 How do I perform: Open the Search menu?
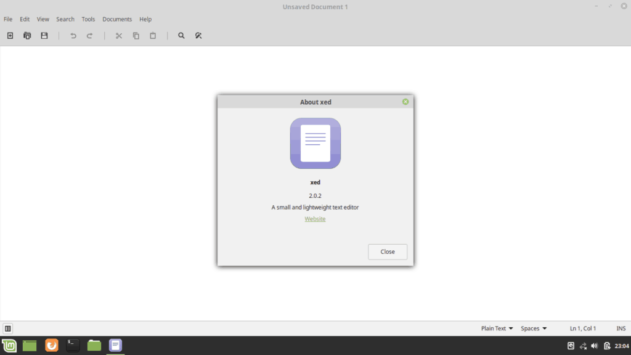(65, 19)
